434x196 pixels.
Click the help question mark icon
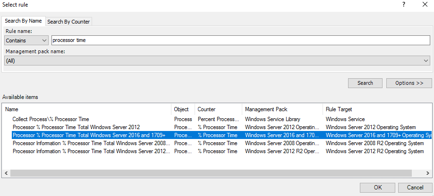pyautogui.click(x=404, y=4)
